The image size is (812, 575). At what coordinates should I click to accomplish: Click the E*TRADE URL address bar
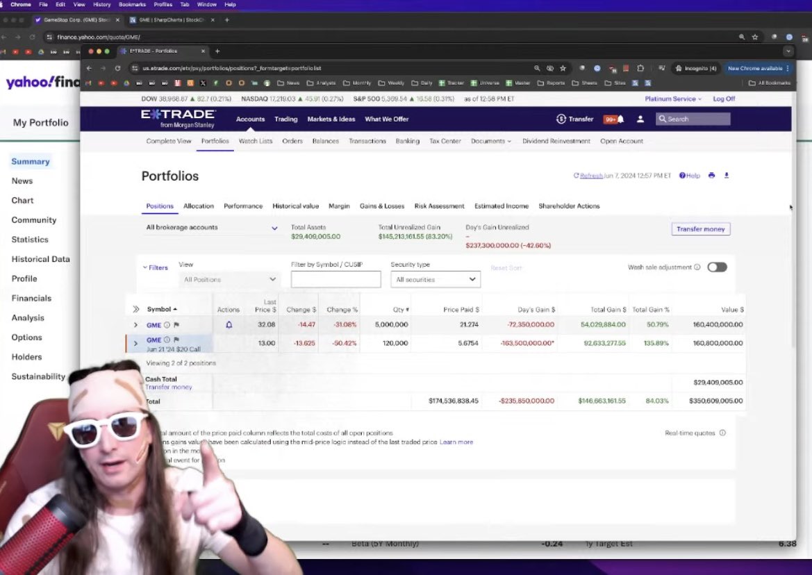pyautogui.click(x=331, y=68)
